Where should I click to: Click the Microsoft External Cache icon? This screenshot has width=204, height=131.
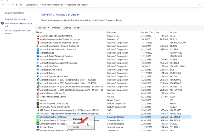coord(38,59)
